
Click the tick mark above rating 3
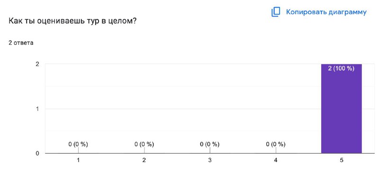[210, 150]
